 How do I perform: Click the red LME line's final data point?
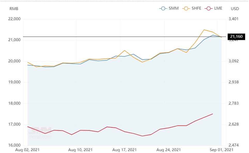pos(213,114)
